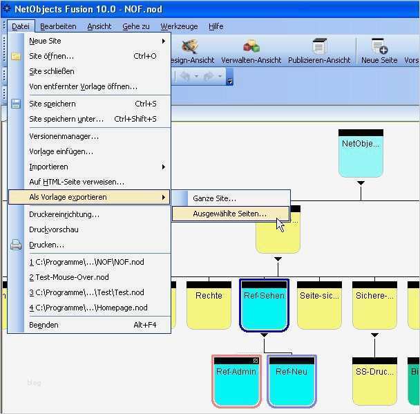The image size is (420, 414).
Task: Click the floppy disk icon beside Site speichern
Action: point(16,104)
